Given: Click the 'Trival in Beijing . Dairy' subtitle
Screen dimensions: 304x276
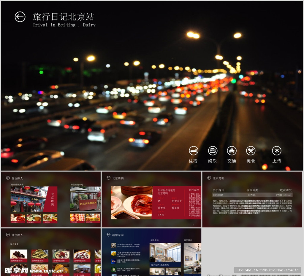Looking at the screenshot, I should (64, 25).
